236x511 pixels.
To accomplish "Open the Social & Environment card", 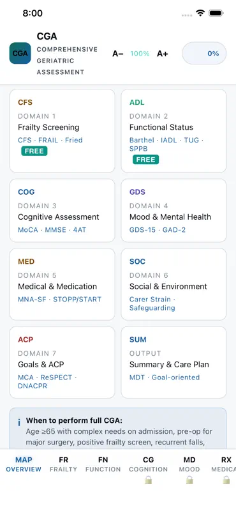I will (x=174, y=284).
